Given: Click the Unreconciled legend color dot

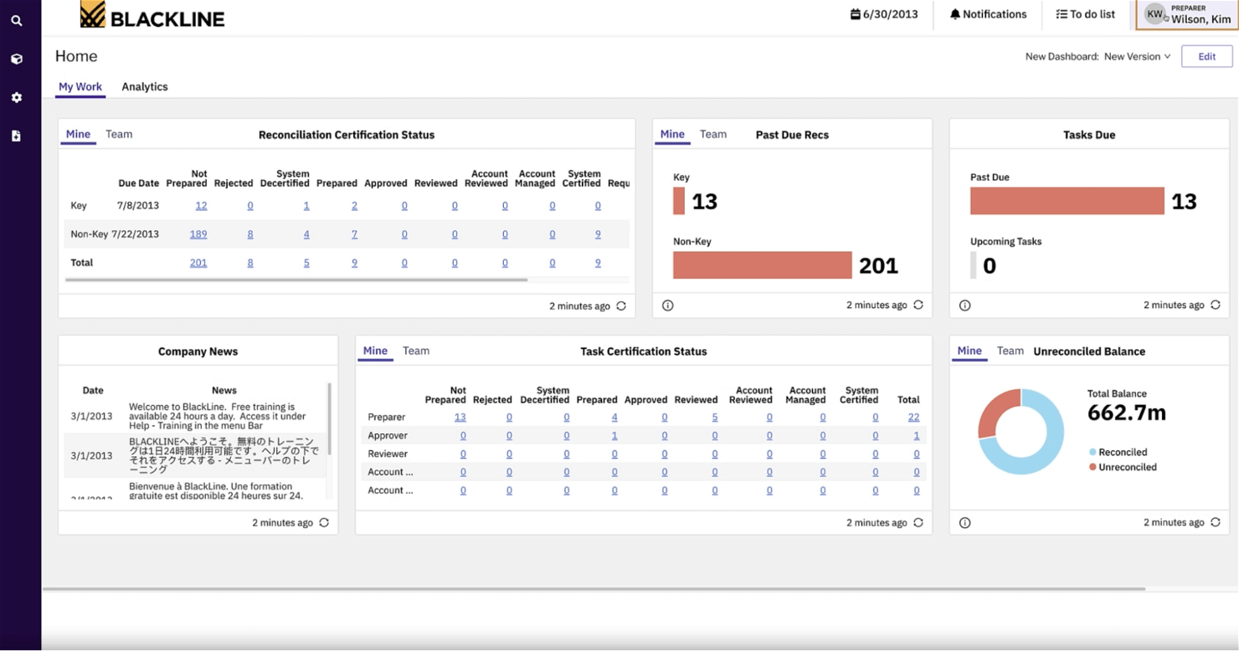Looking at the screenshot, I should (x=1092, y=468).
